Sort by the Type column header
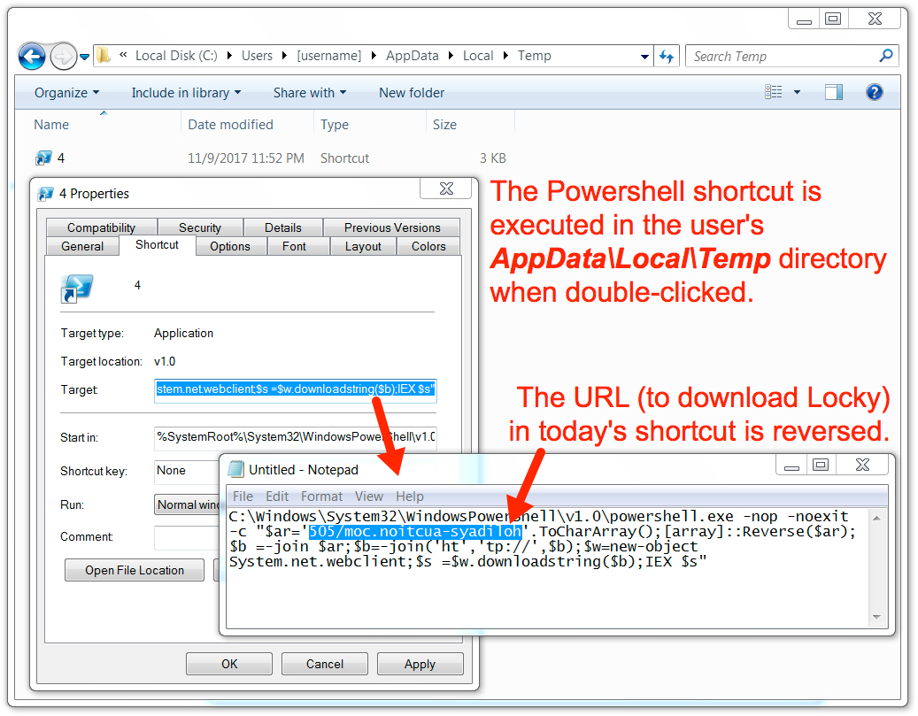918x716 pixels. pyautogui.click(x=335, y=125)
